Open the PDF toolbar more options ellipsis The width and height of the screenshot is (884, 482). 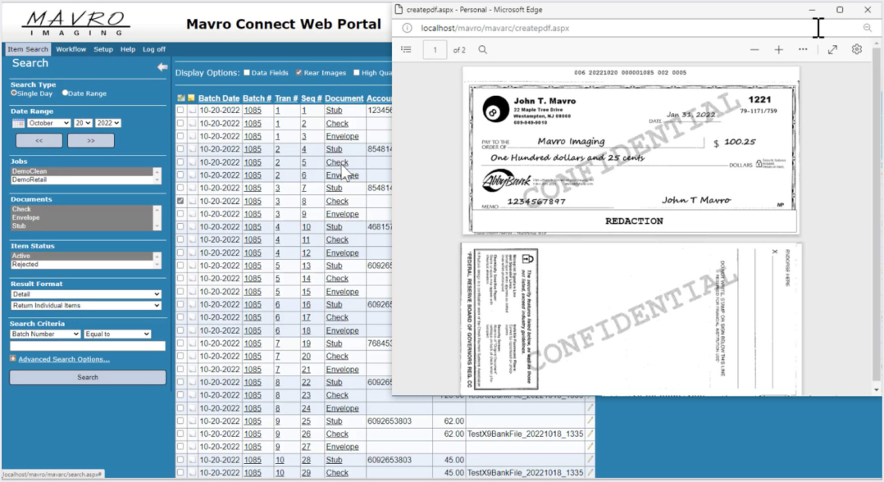(x=803, y=50)
